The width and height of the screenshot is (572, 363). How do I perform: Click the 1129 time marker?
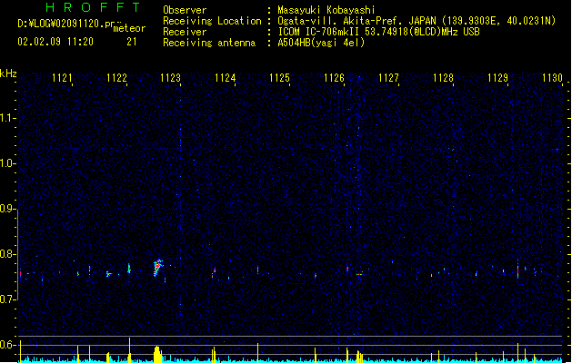[x=498, y=78]
